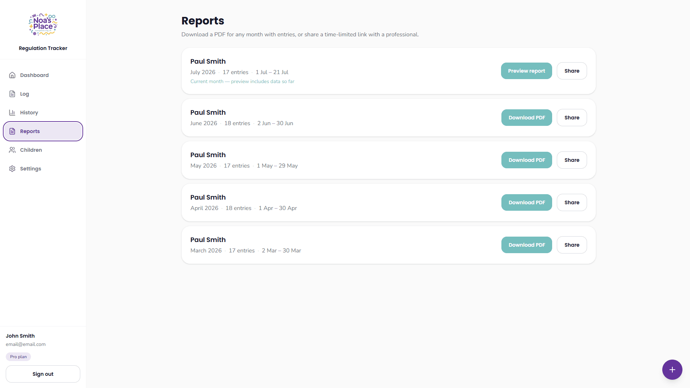Image resolution: width=690 pixels, height=388 pixels.
Task: Share the March 2026 report
Action: click(x=572, y=245)
